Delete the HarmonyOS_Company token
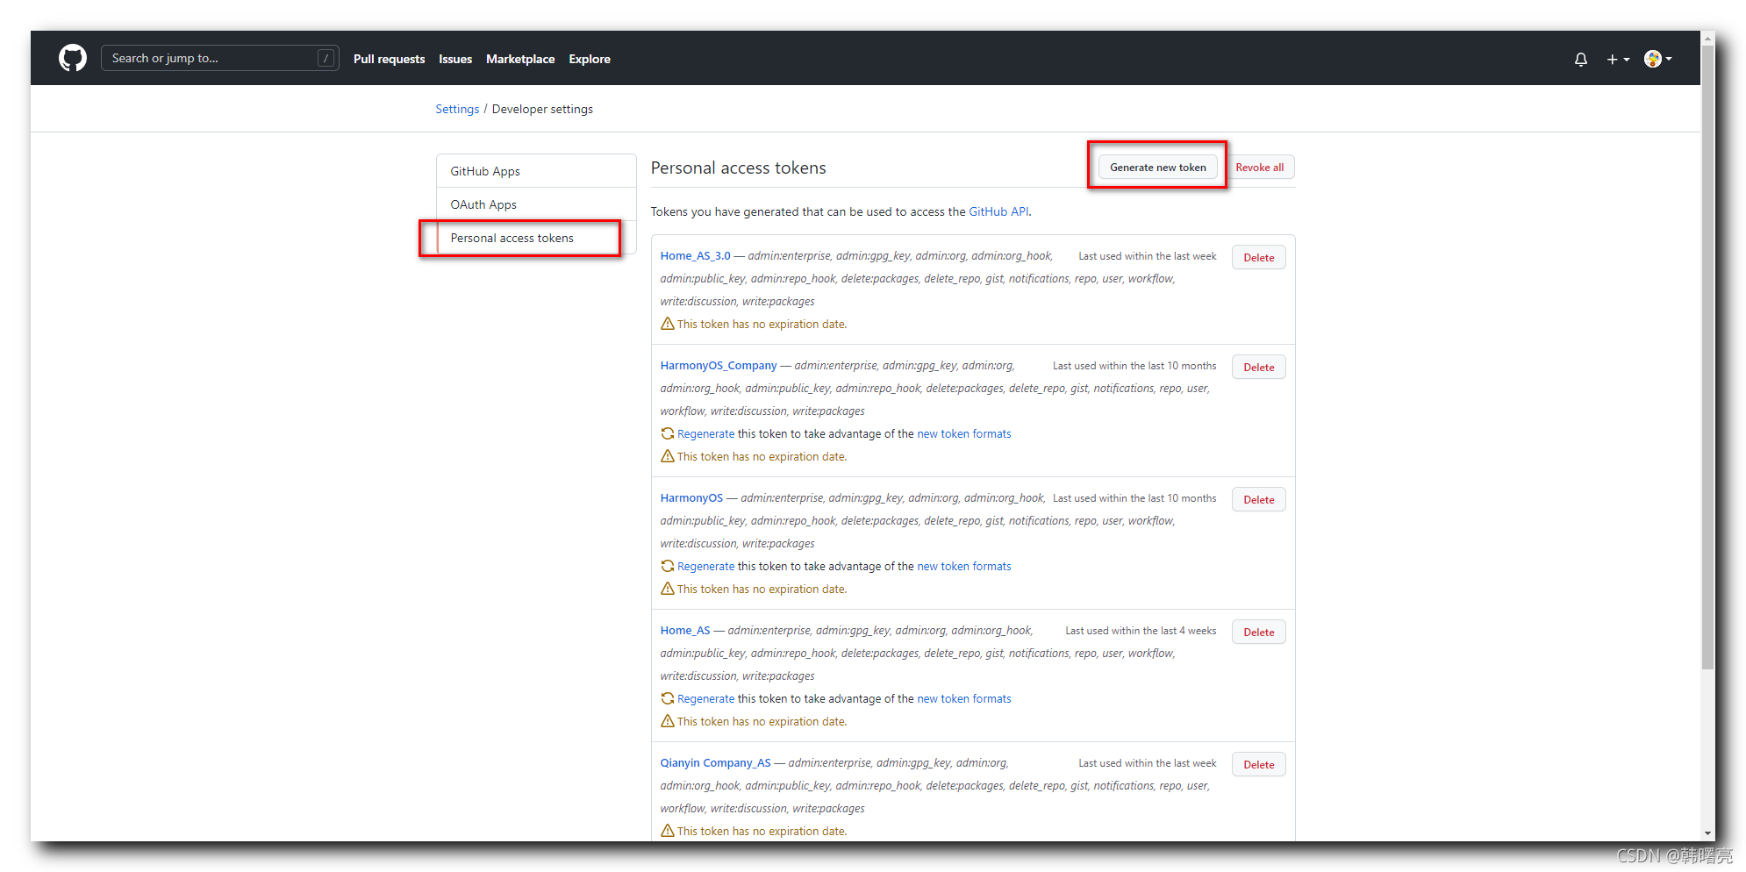Screen dimensions: 1746x872 [1258, 367]
